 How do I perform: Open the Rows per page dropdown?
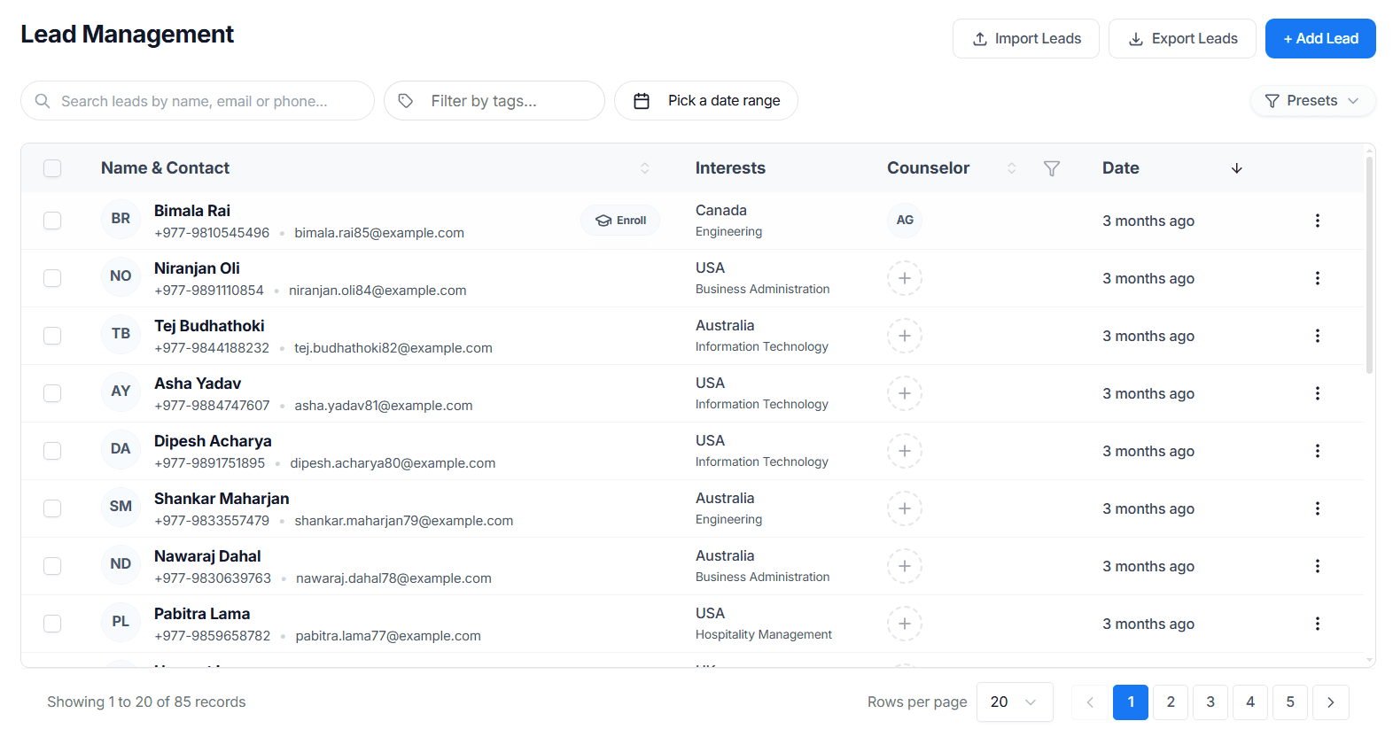1015,702
